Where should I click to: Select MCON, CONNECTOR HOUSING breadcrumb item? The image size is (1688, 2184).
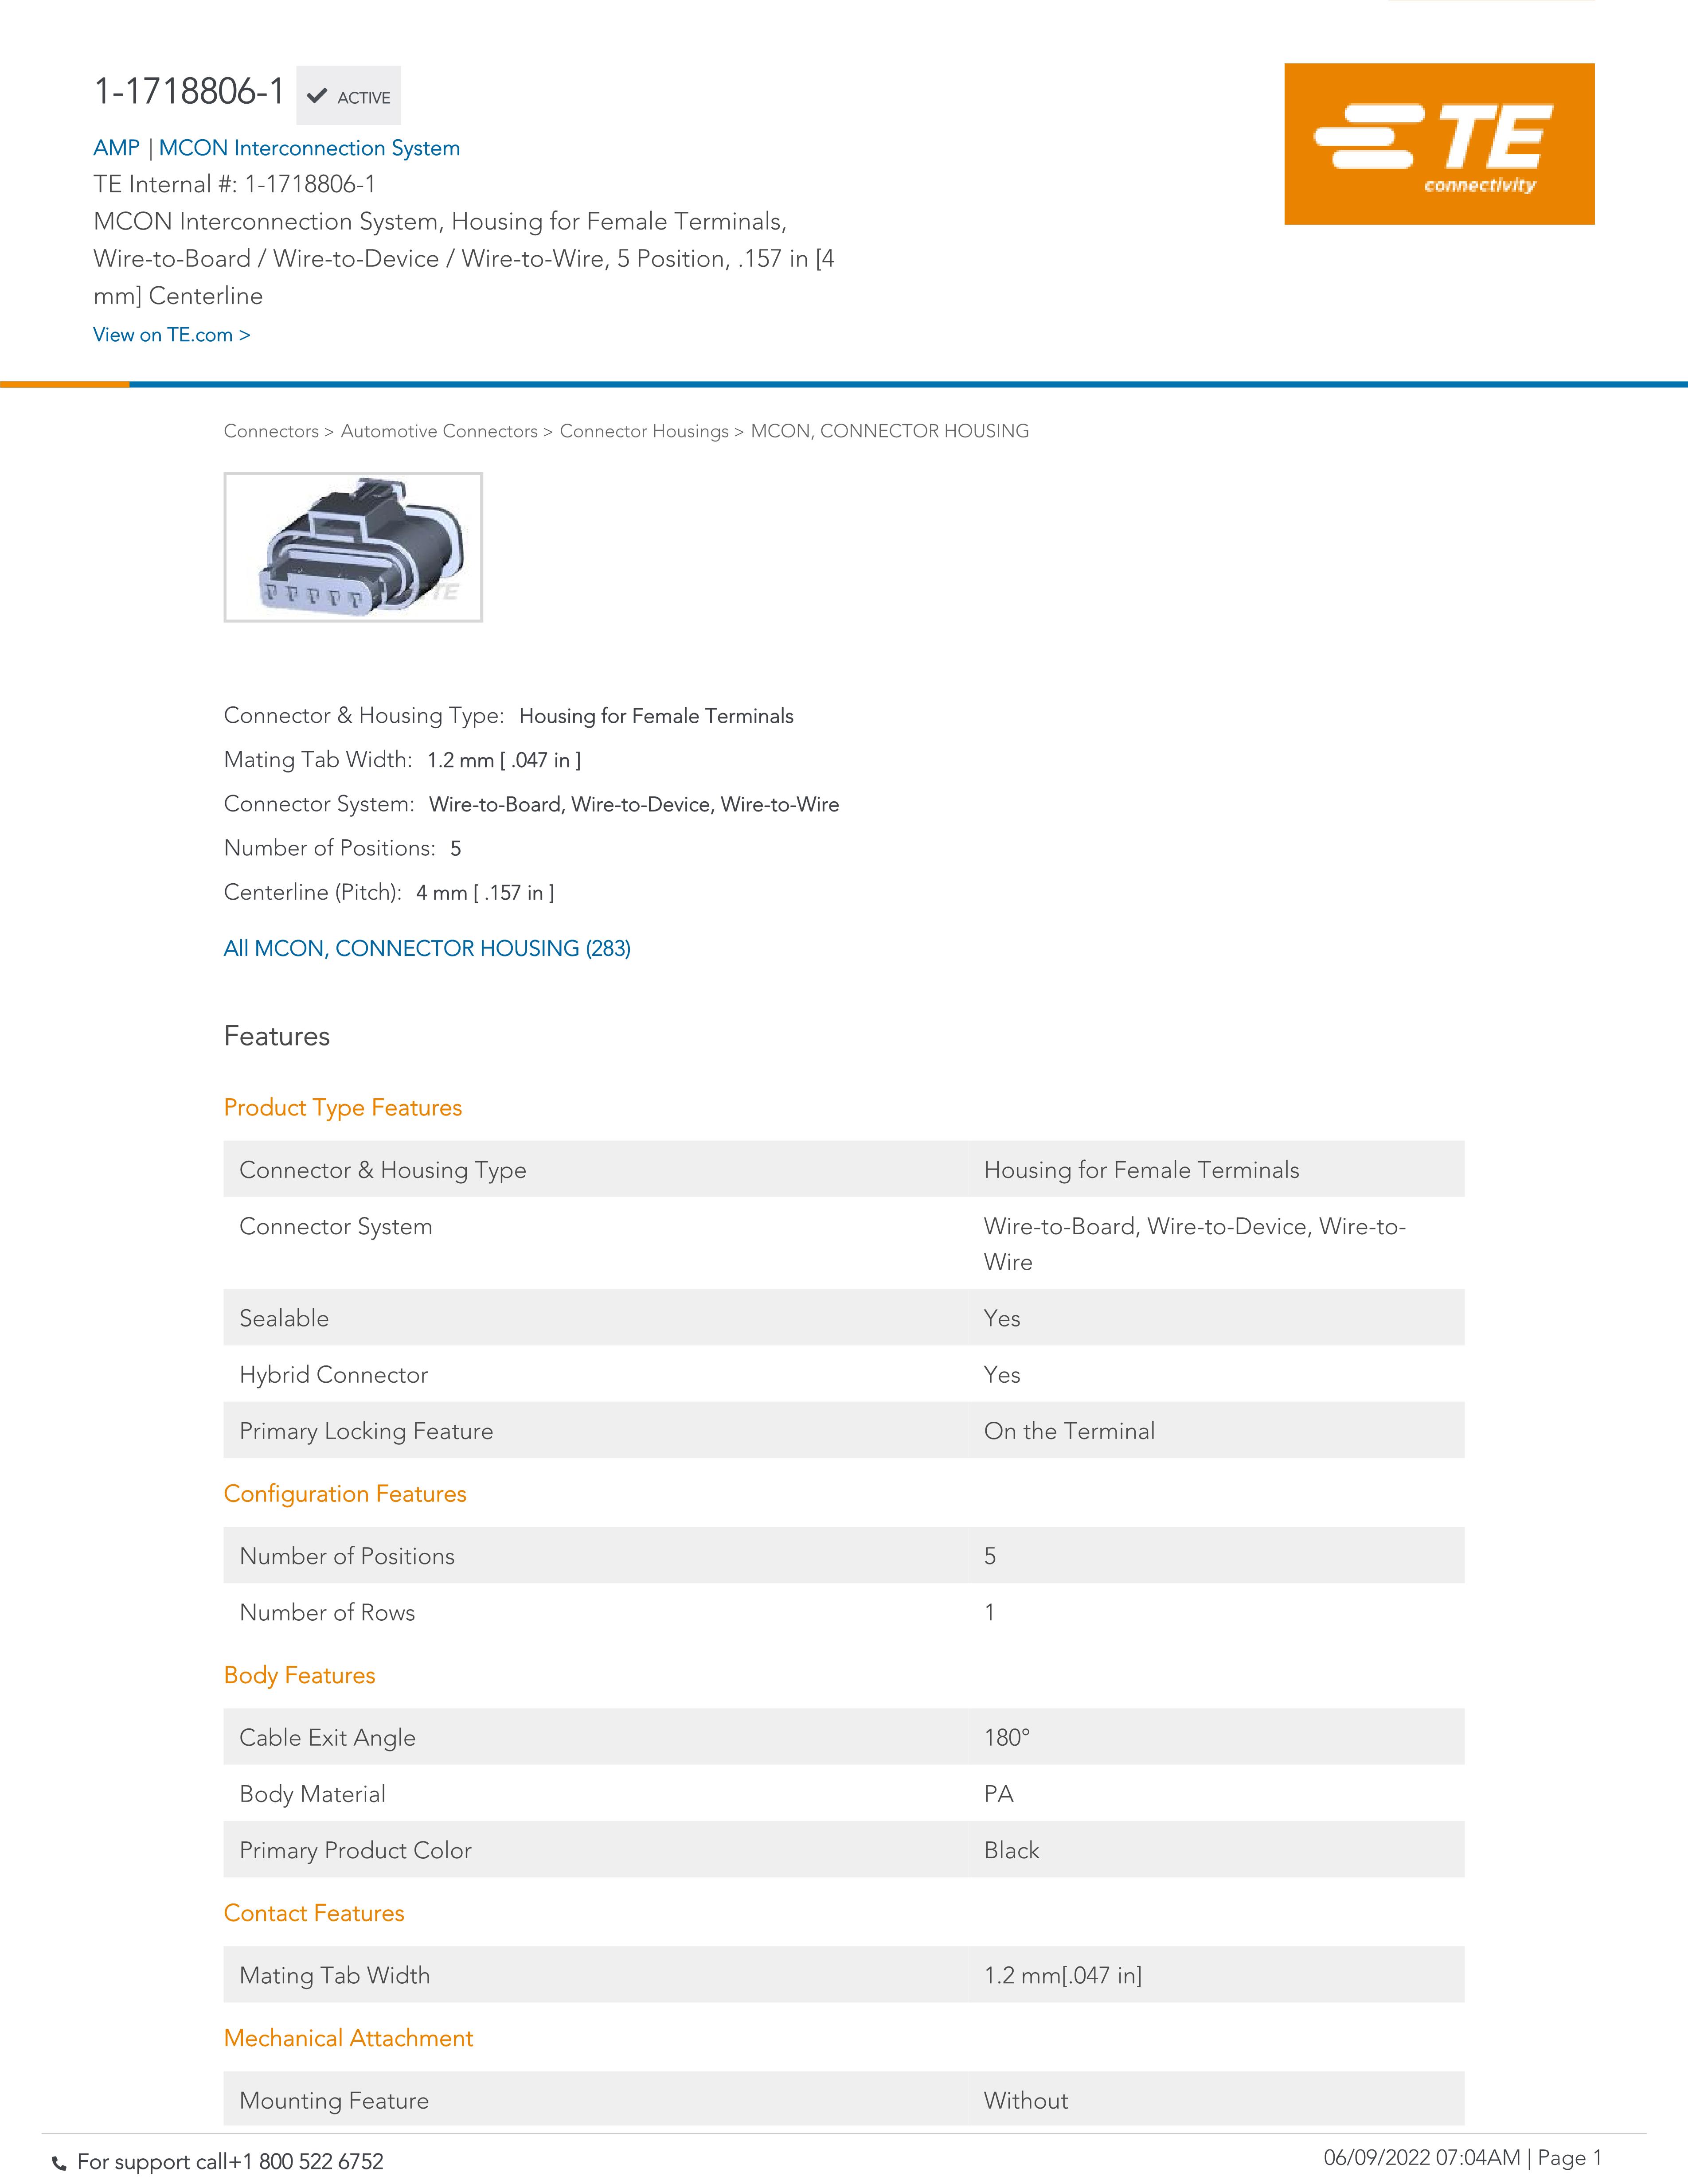pos(889,431)
